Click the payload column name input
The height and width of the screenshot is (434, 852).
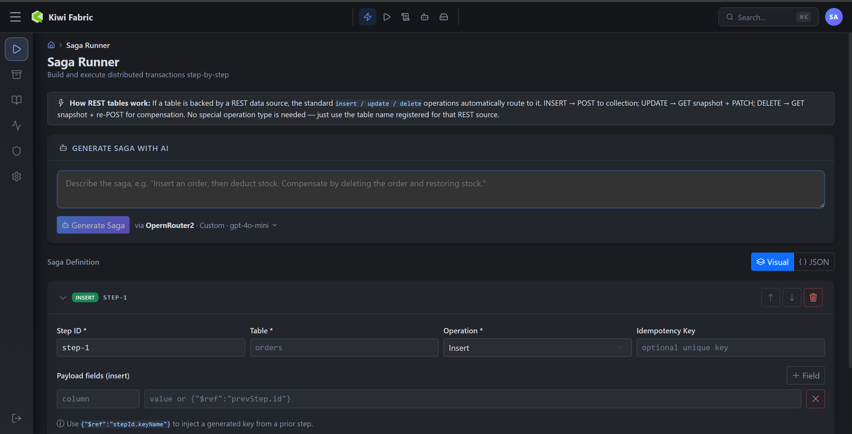point(98,399)
